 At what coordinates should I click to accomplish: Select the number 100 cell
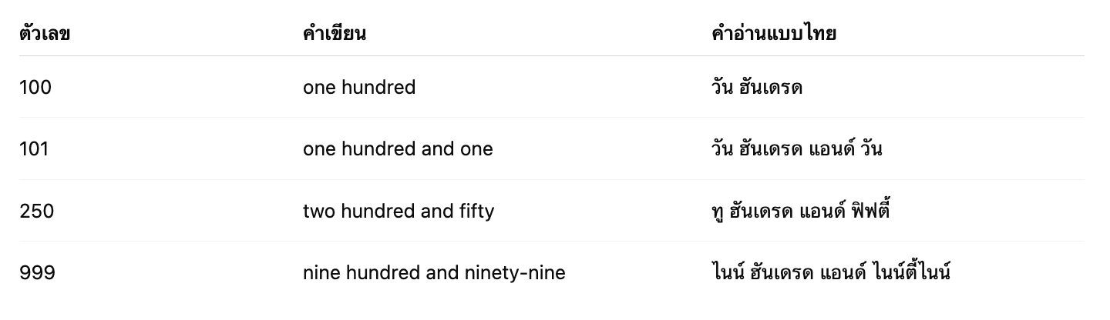35,88
